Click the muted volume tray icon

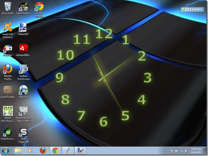pos(186,151)
